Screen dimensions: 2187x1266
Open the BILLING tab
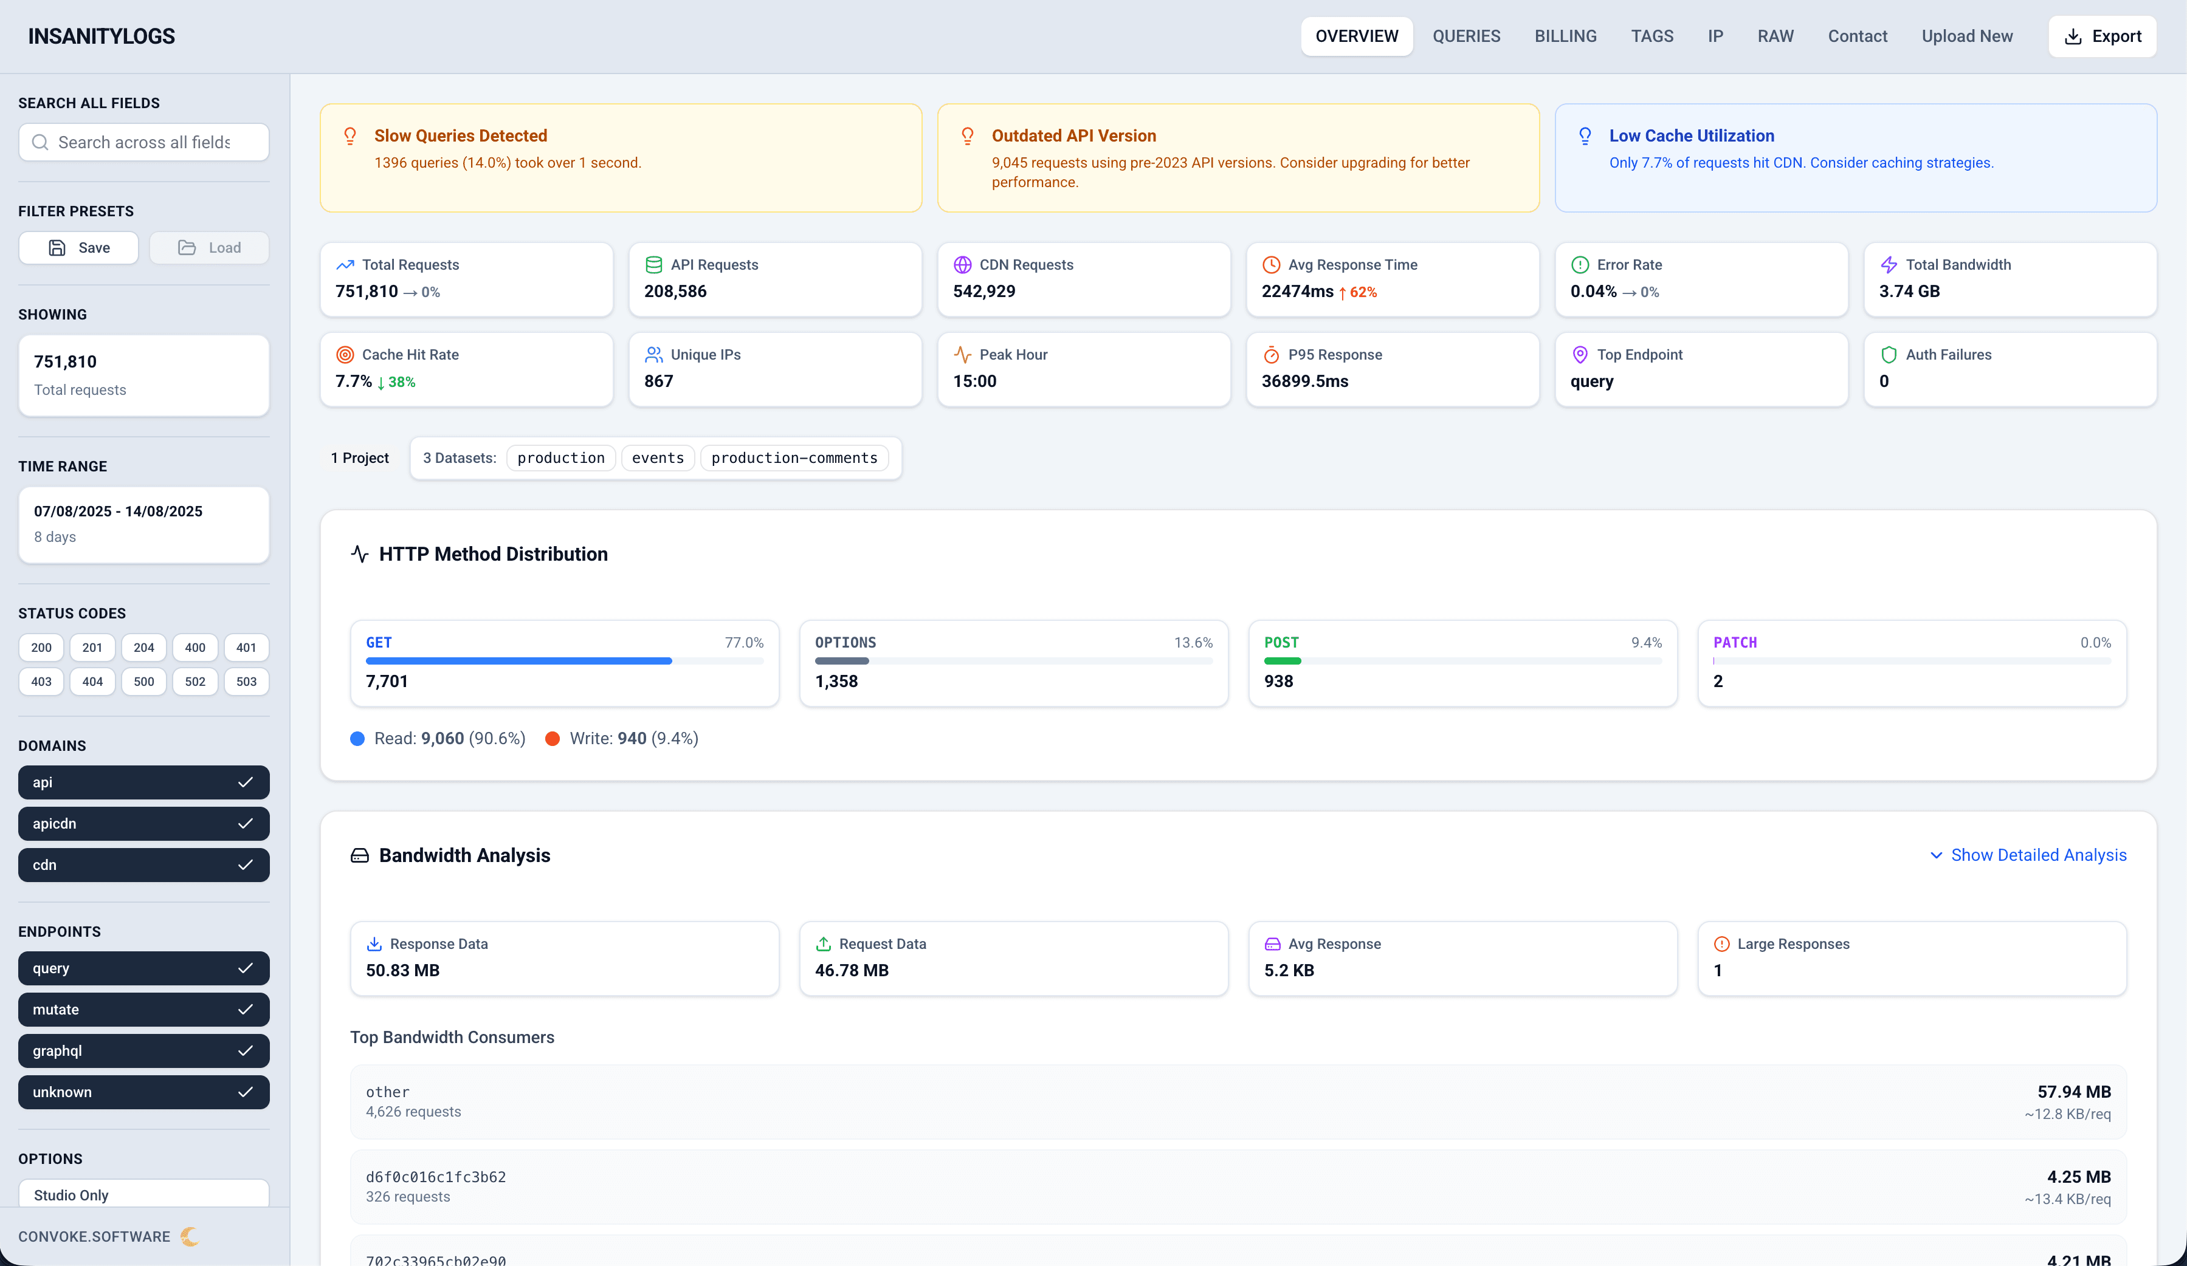[1566, 36]
